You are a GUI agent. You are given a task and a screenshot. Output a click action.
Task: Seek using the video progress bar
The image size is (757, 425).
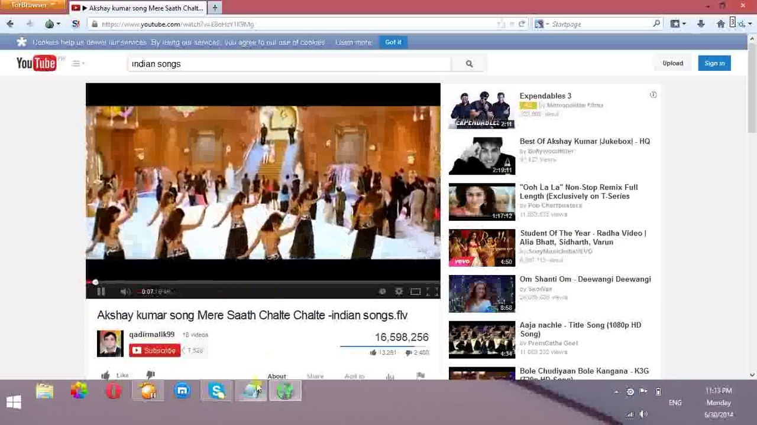[263, 282]
